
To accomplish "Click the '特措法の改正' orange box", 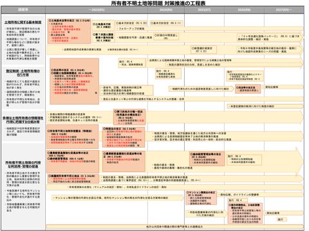I will point(124,137).
